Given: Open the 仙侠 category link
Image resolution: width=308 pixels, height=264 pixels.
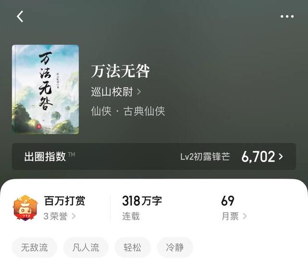Looking at the screenshot, I should pos(101,111).
